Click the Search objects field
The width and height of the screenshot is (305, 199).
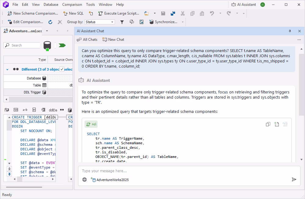(22, 45)
